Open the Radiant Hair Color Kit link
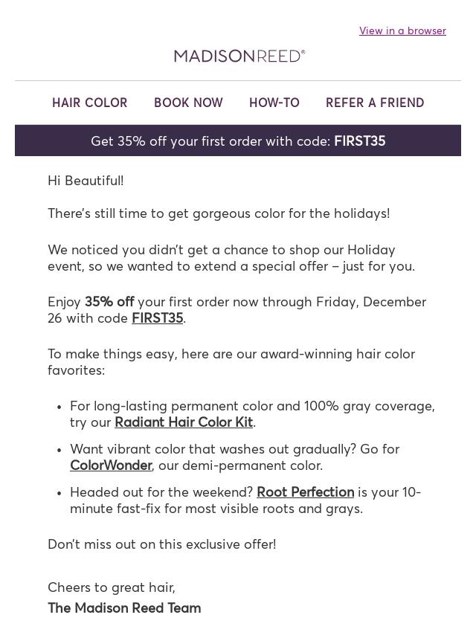The width and height of the screenshot is (476, 635). tap(184, 422)
